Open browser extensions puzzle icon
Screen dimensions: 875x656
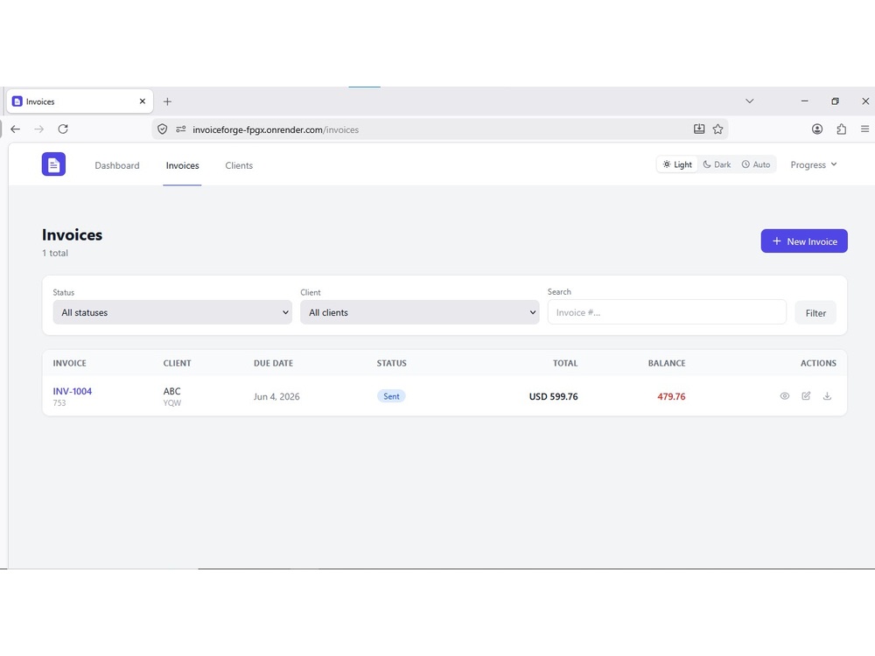(842, 129)
